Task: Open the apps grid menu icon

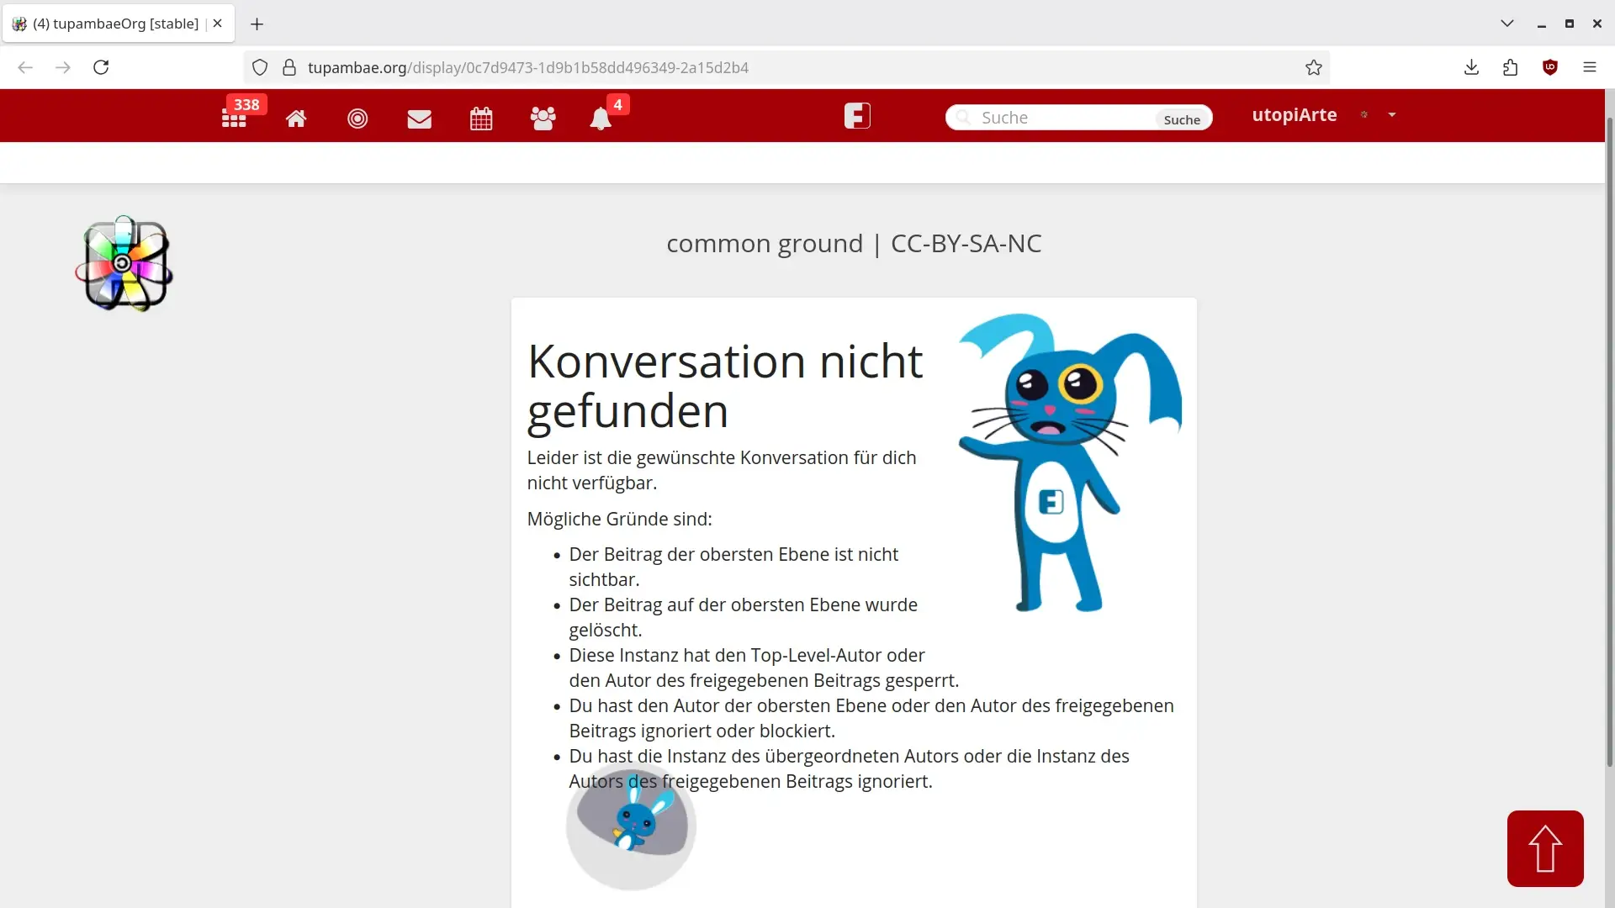Action: point(234,119)
